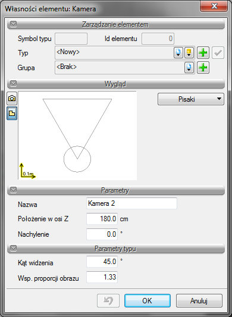
Task: Confirm dialog with OK button
Action: 148,300
